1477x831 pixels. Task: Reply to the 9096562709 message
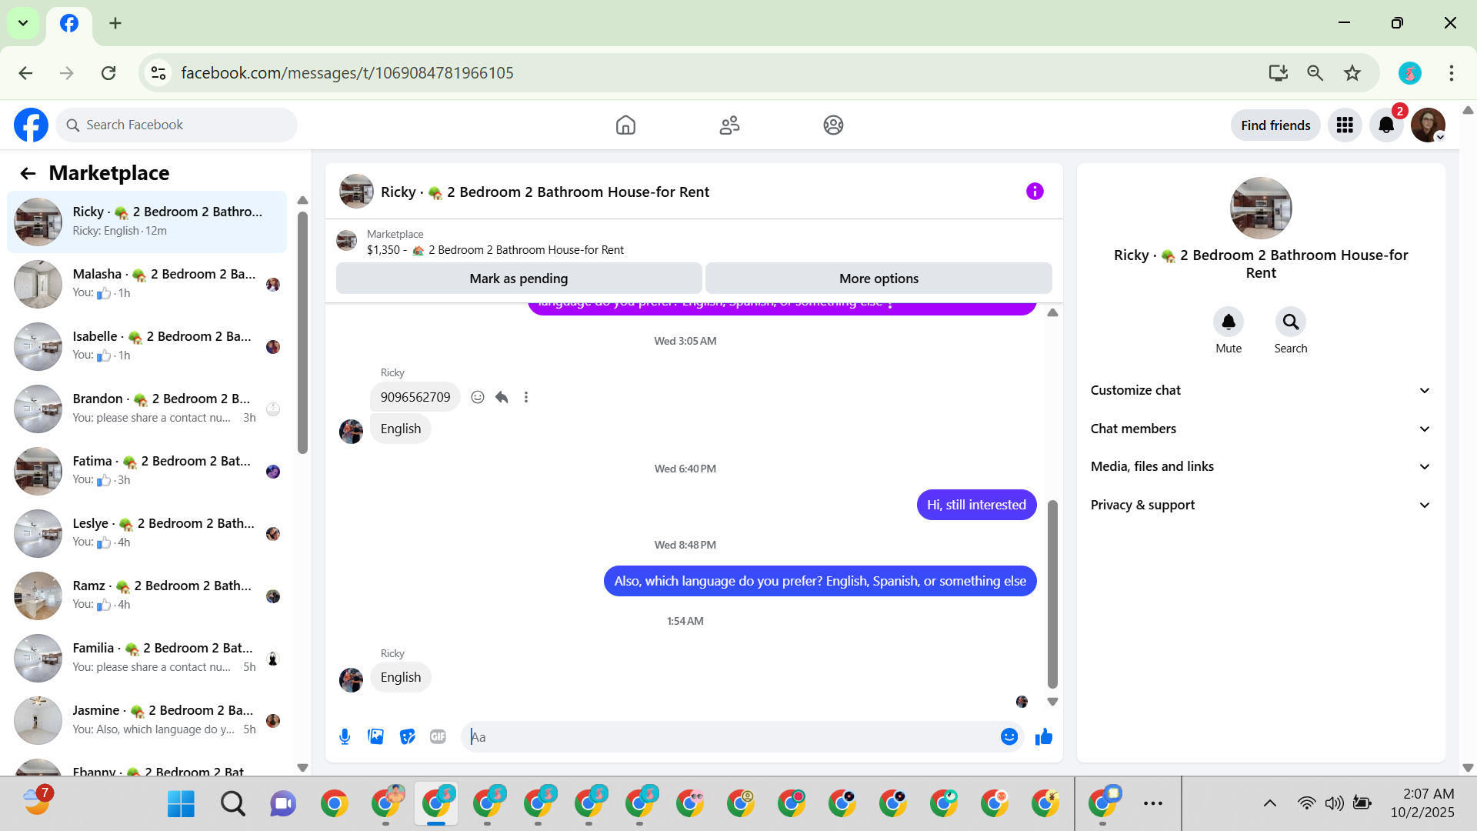pyautogui.click(x=502, y=397)
